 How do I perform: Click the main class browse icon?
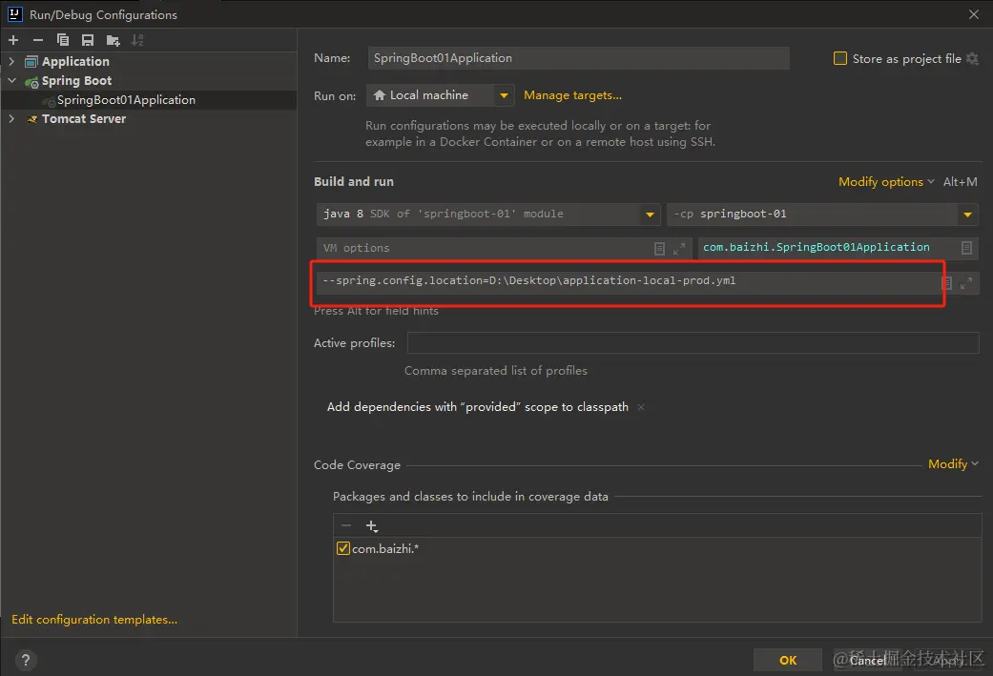[x=966, y=248]
